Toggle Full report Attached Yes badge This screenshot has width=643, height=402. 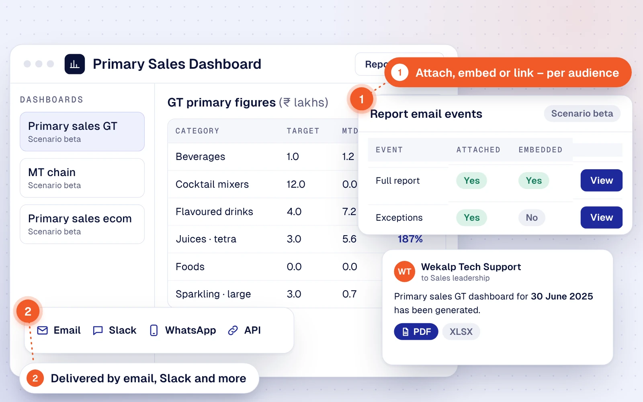(471, 181)
